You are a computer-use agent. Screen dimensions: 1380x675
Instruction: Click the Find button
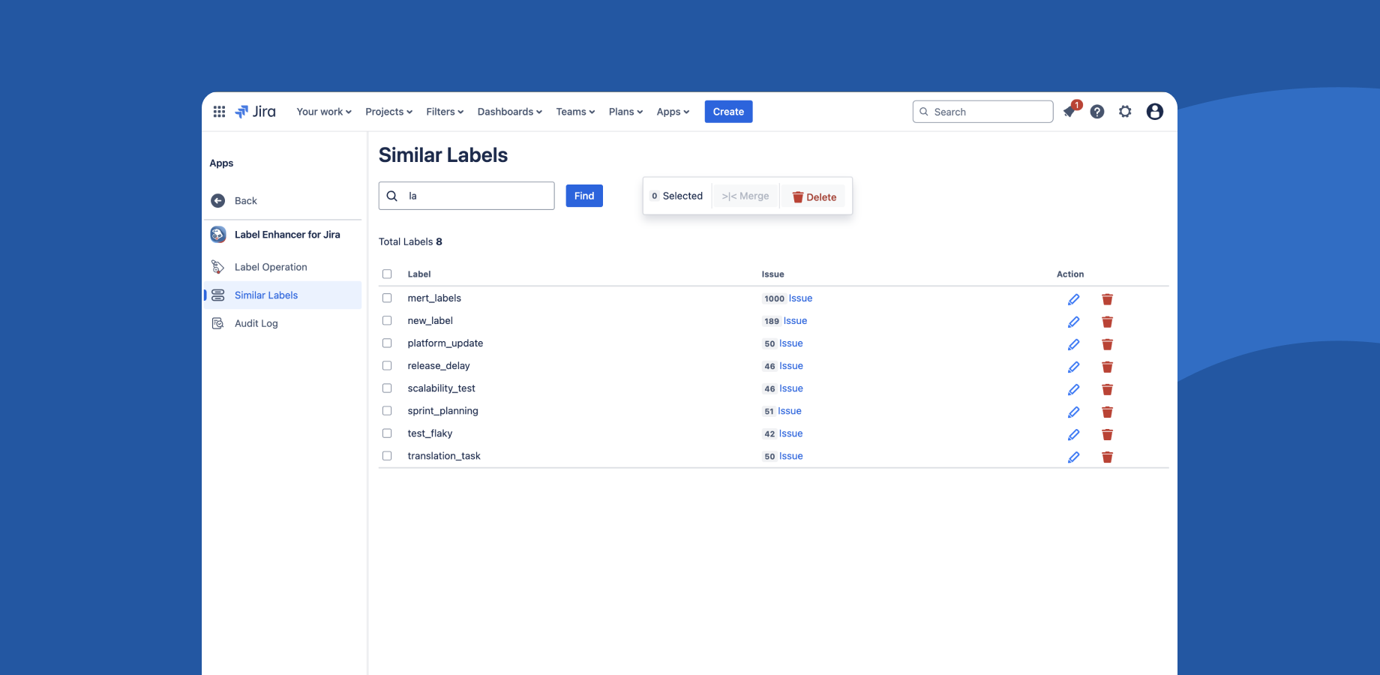584,196
